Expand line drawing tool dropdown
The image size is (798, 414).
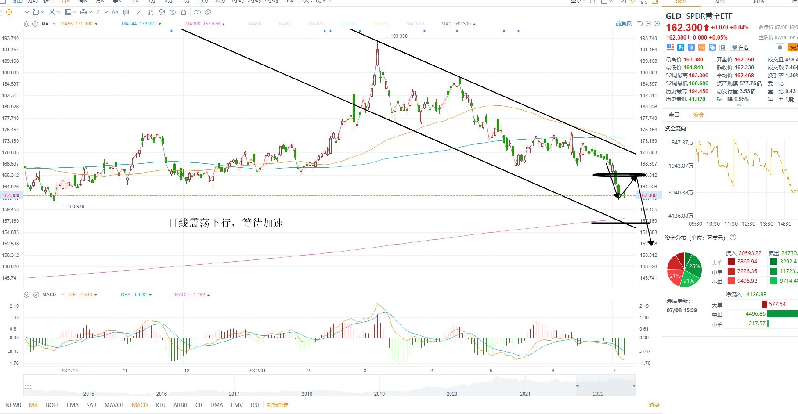click(27, 12)
